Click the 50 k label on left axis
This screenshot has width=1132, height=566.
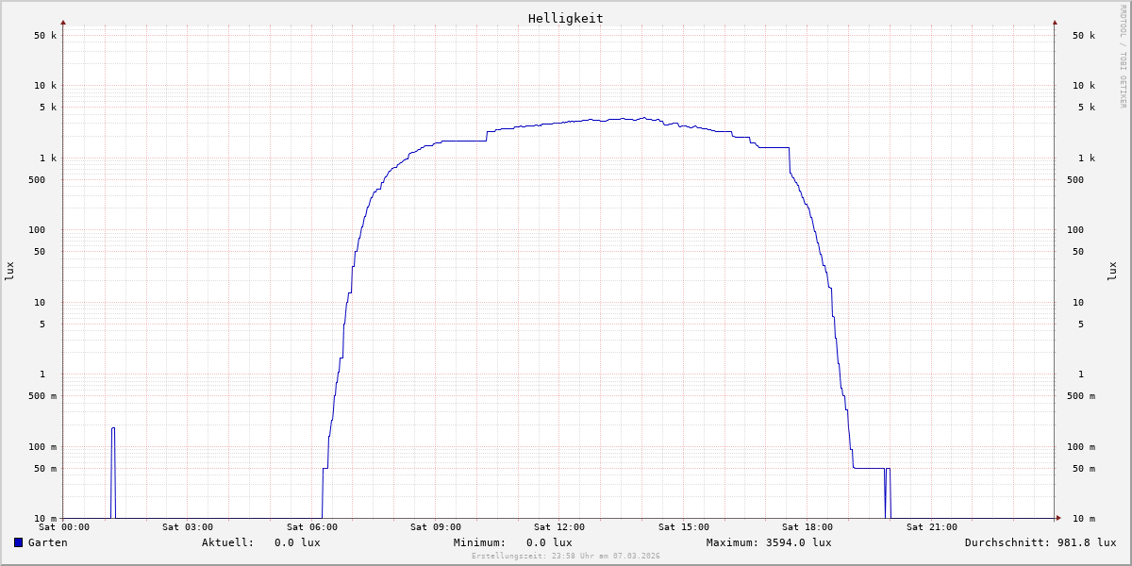tap(45, 36)
